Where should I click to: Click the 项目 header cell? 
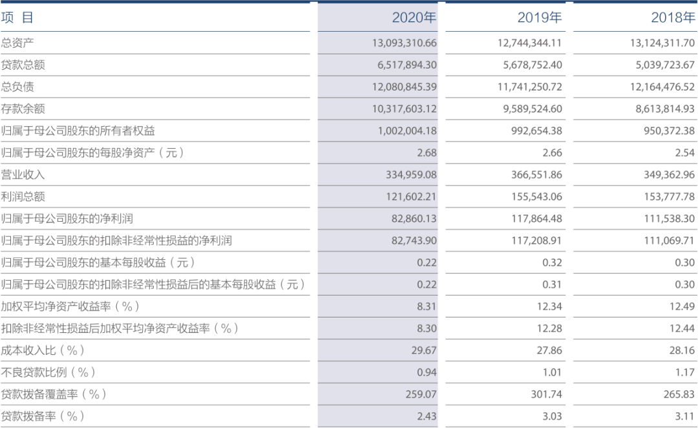point(17,17)
